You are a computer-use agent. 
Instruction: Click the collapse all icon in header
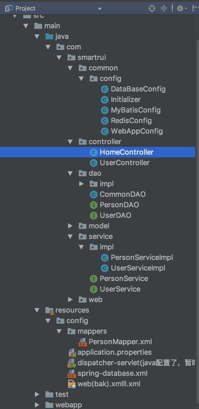(164, 9)
